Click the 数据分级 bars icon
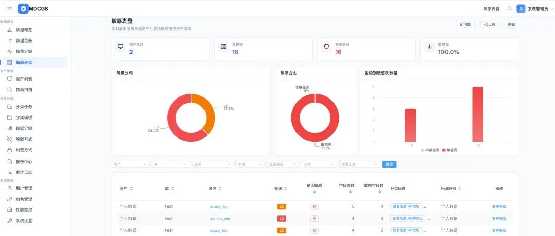555x236 pixels. tap(10, 128)
